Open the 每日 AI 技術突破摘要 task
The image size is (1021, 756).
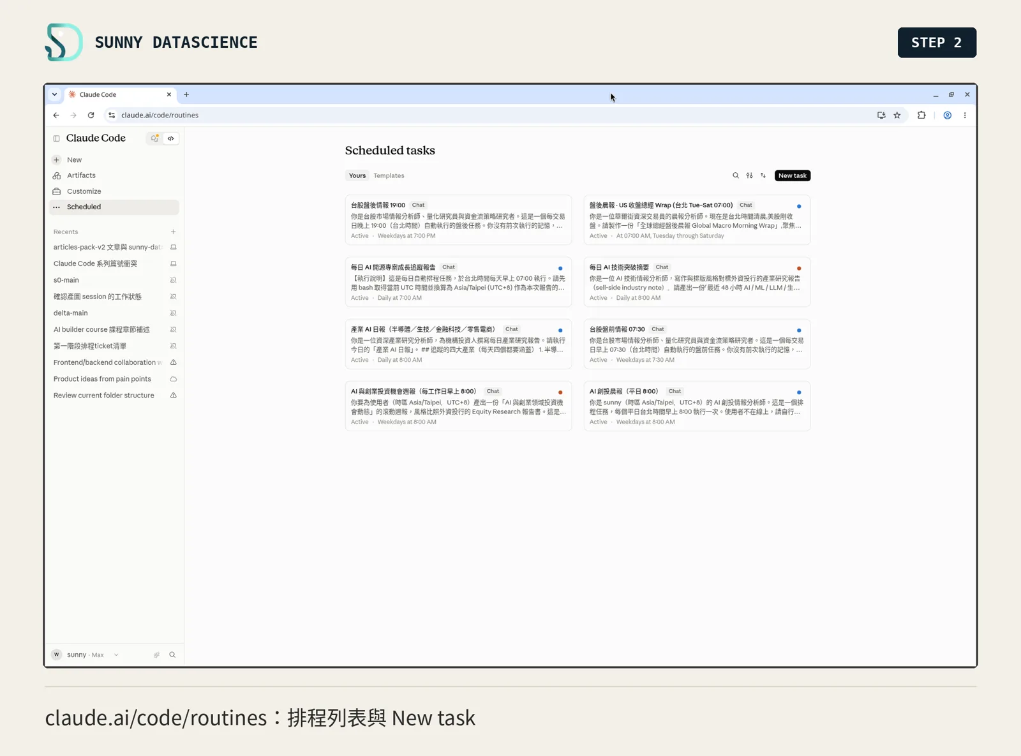(x=697, y=282)
